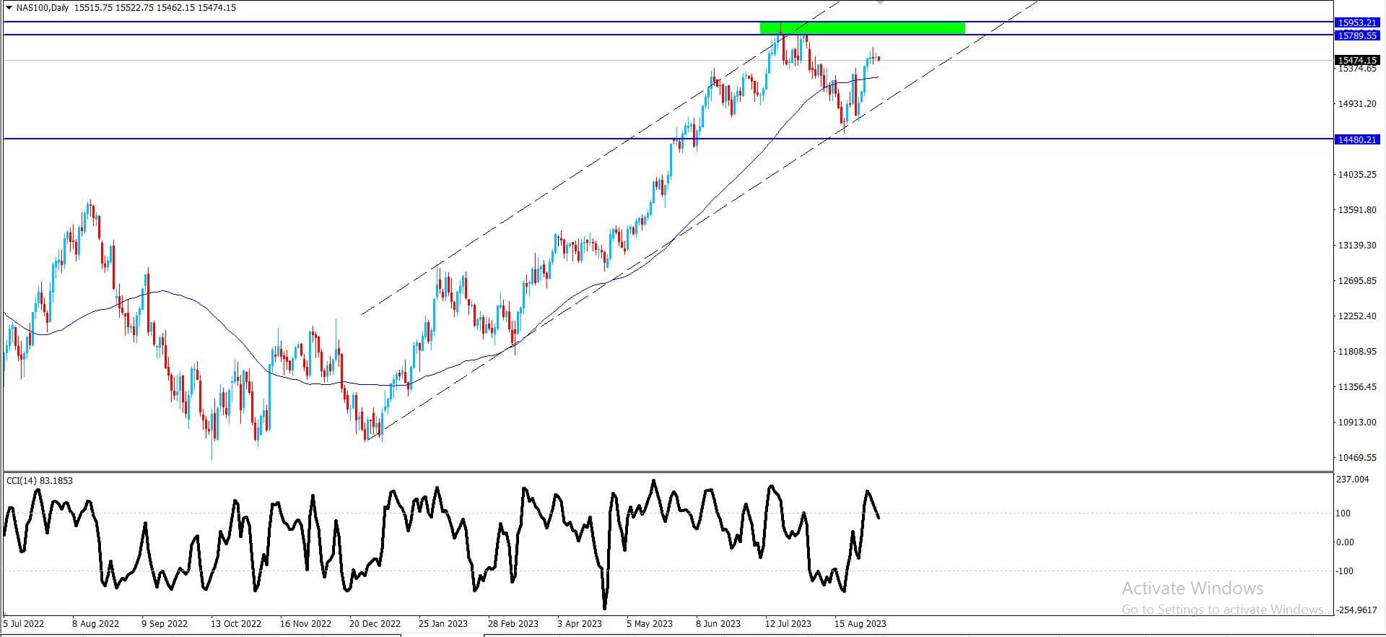The width and height of the screenshot is (1386, 637).
Task: Click the 15789.55 horizontal line price label
Action: (x=1358, y=35)
